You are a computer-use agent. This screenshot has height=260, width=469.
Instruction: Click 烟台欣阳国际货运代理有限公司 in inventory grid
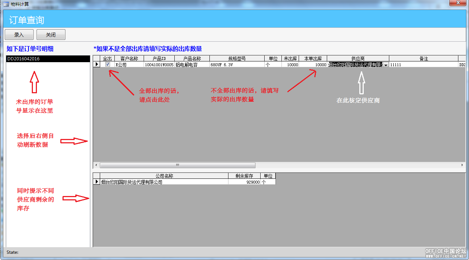click(x=164, y=182)
